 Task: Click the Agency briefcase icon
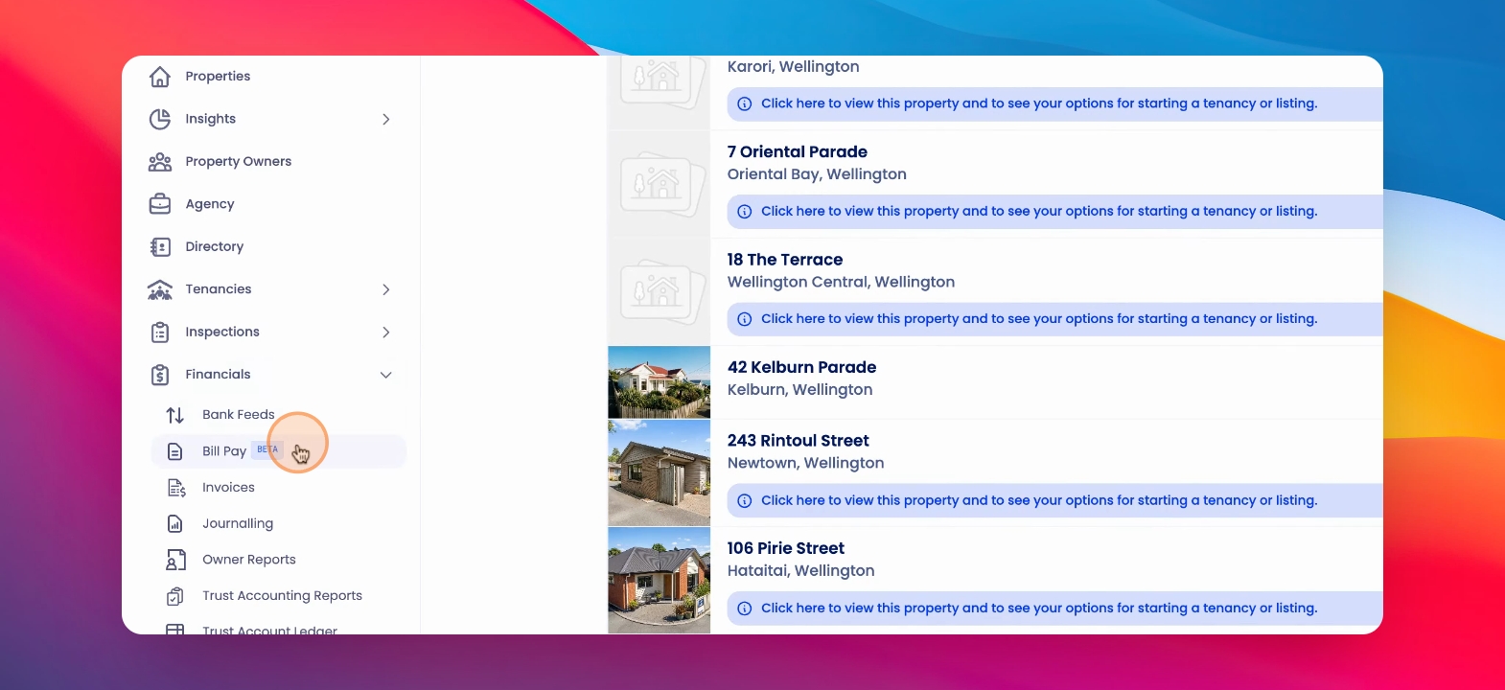160,204
